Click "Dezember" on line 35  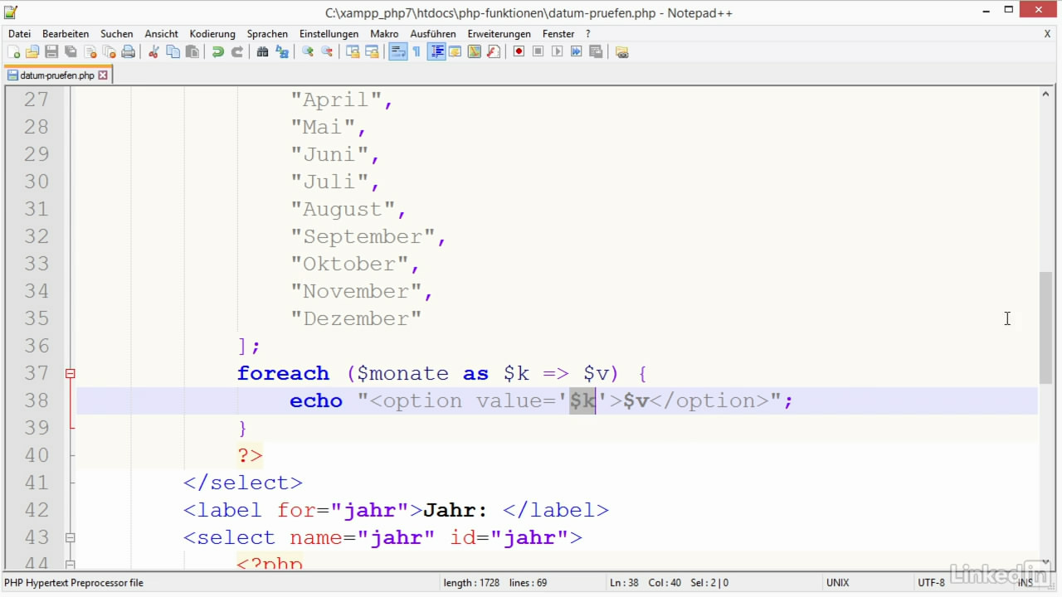point(356,318)
